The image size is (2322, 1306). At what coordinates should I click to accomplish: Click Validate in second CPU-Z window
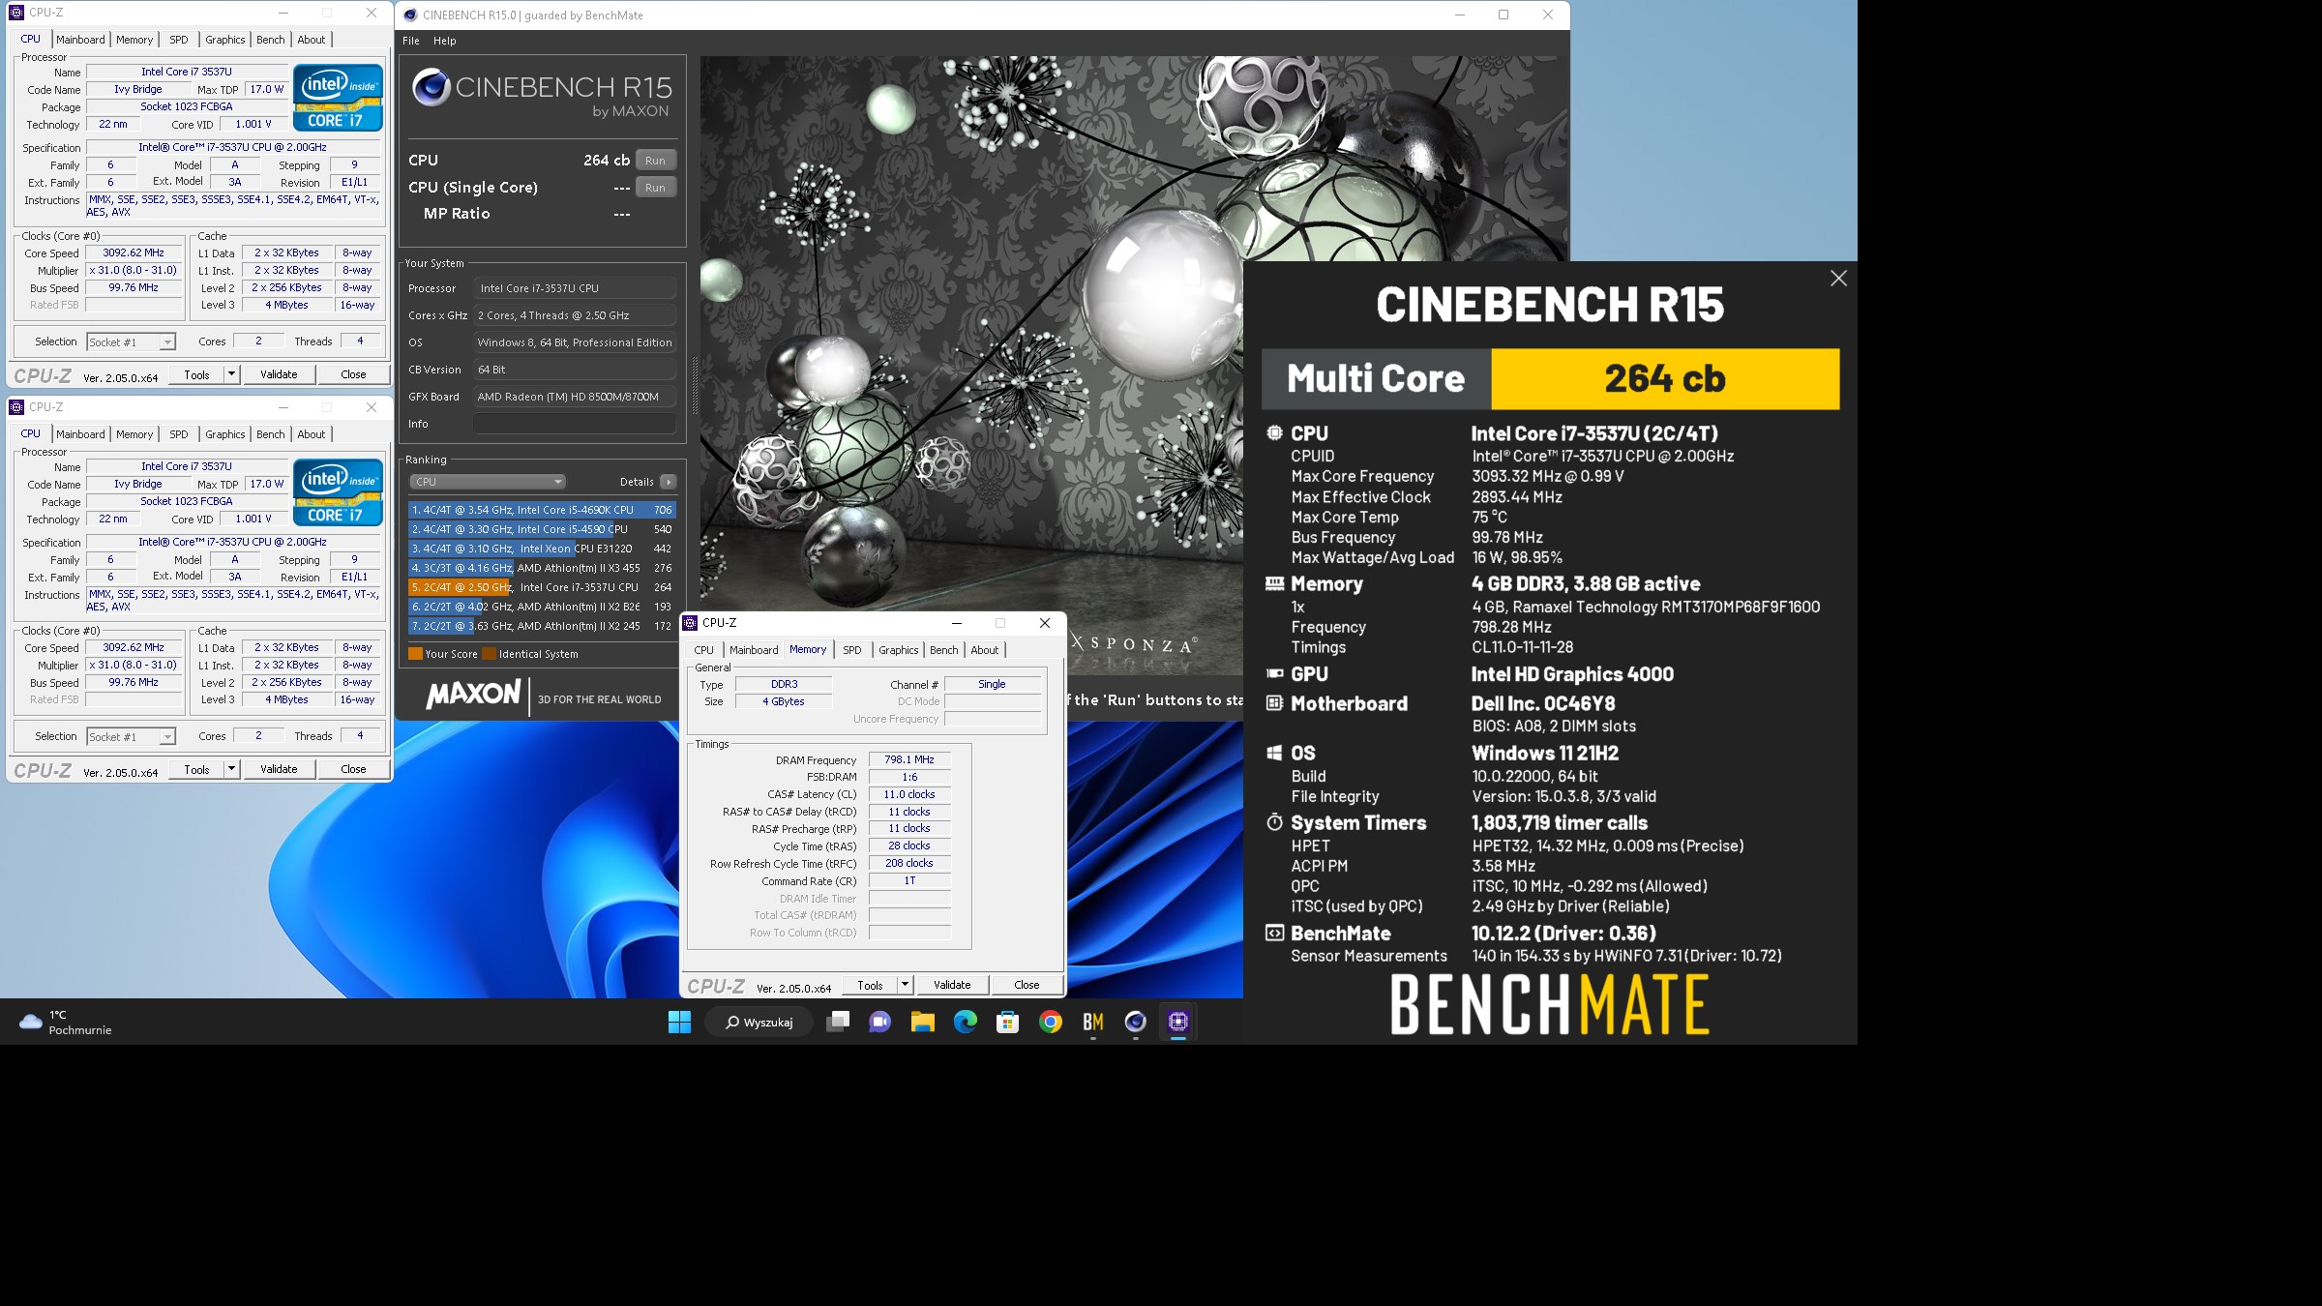(279, 769)
